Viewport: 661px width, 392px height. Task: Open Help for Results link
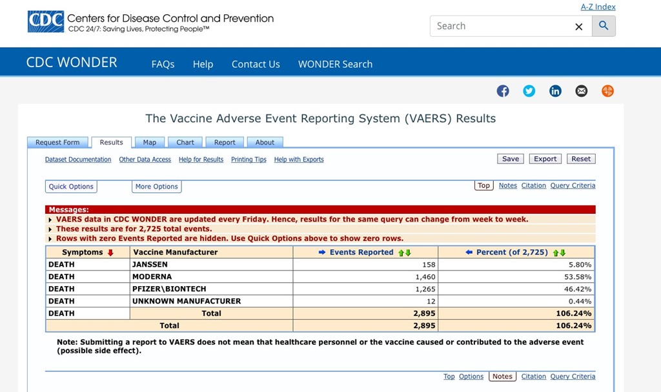[x=201, y=160]
